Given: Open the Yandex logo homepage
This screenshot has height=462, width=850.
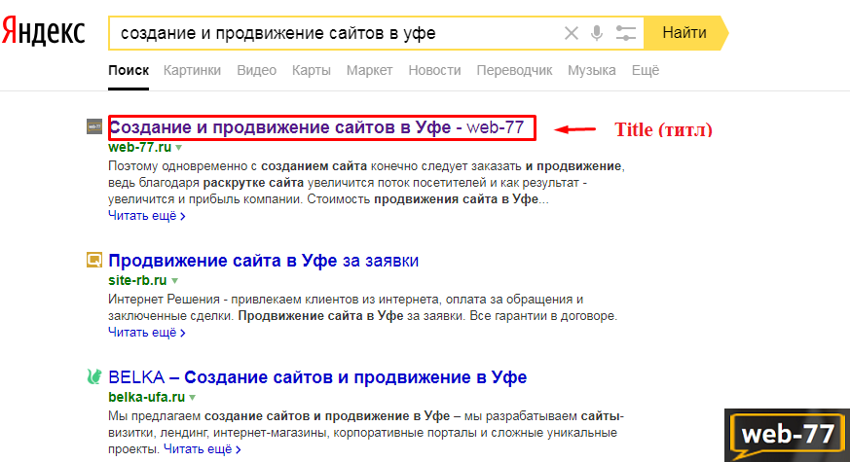Looking at the screenshot, I should coord(44,31).
